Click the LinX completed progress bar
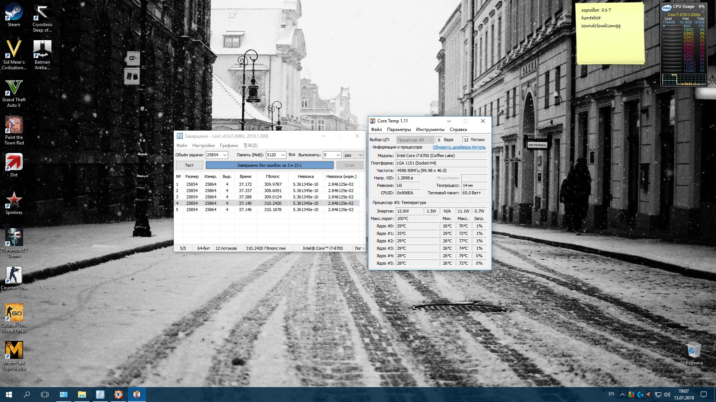 click(270, 165)
